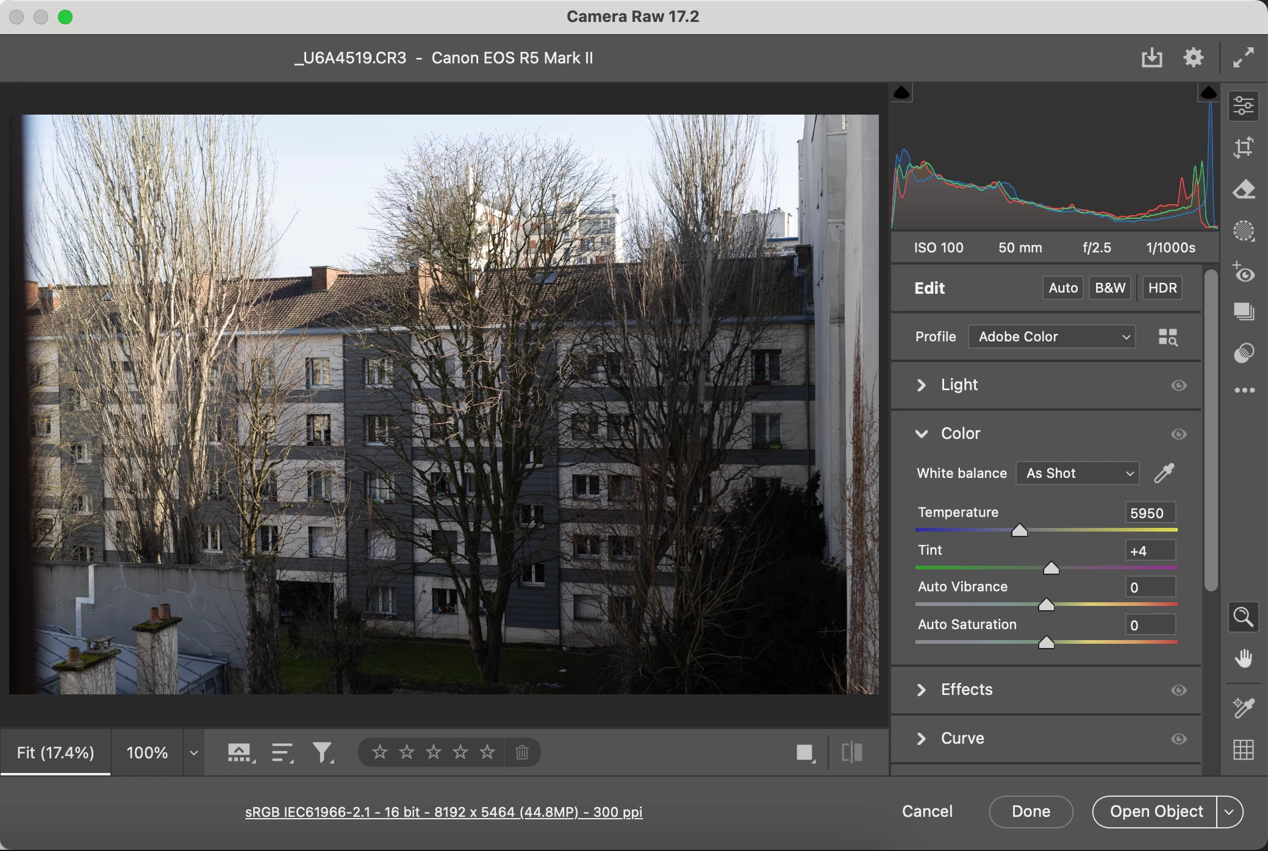Viewport: 1268px width, 851px height.
Task: Toggle Light panel visibility eye
Action: pos(1178,385)
